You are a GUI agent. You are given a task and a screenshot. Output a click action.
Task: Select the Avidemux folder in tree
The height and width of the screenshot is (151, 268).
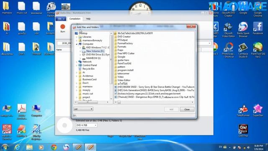pyautogui.click(x=88, y=76)
